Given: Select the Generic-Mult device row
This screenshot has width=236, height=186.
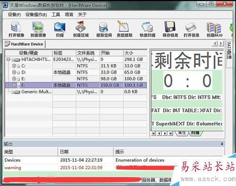Looking at the screenshot, I should click(76, 92).
